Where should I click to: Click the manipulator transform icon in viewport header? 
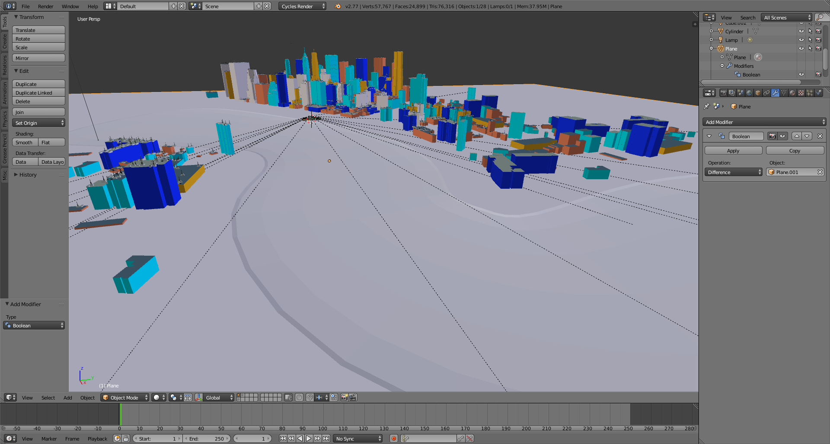coord(199,397)
